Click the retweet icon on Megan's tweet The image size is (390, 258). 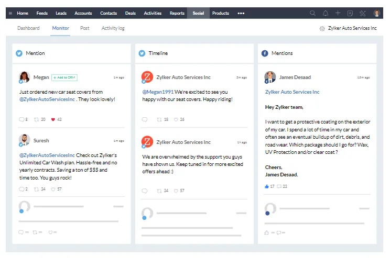click(36, 119)
